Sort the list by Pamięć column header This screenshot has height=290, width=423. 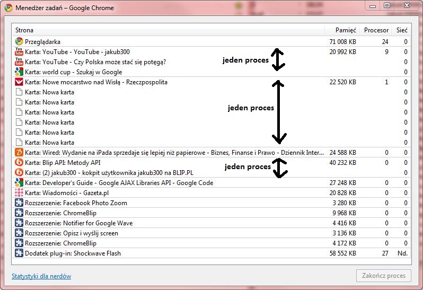click(345, 30)
